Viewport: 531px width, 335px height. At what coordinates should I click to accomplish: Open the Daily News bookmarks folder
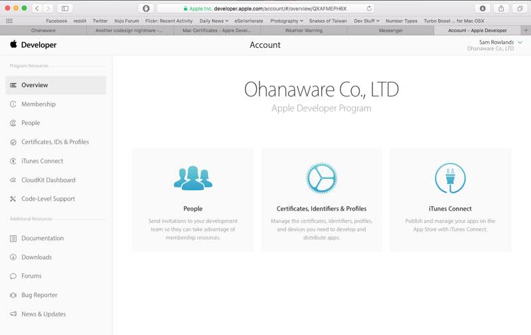214,21
